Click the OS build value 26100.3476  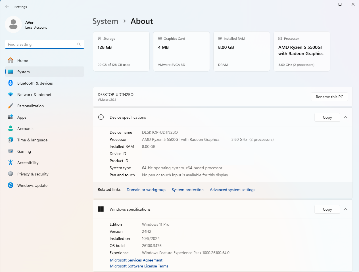(152, 246)
